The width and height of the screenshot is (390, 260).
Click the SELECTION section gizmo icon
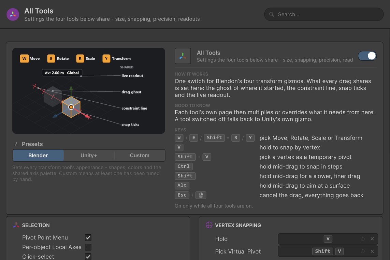point(16,225)
